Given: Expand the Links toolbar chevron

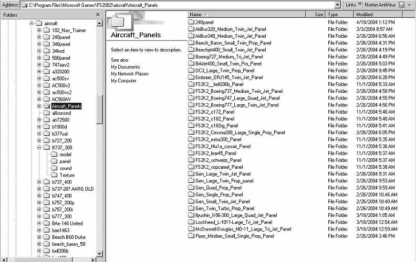Looking at the screenshot, I should pos(360,4).
